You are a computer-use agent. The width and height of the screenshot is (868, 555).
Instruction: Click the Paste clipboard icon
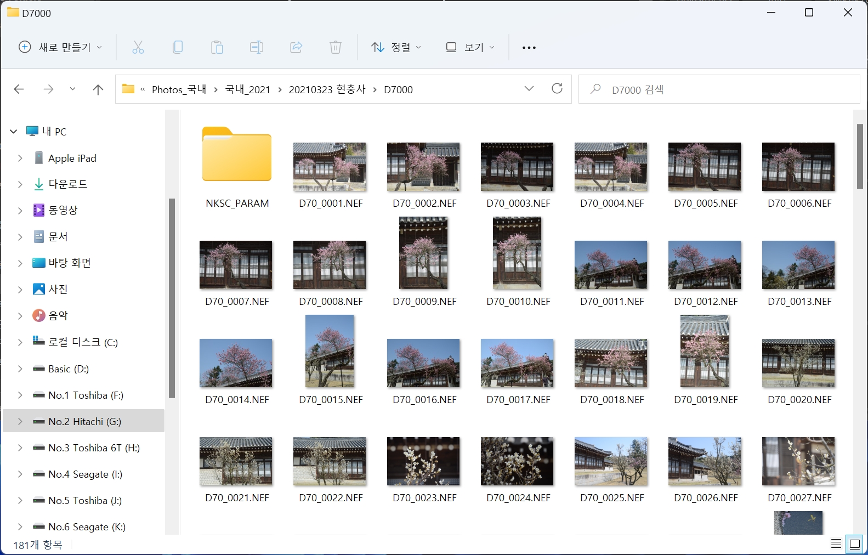point(217,48)
